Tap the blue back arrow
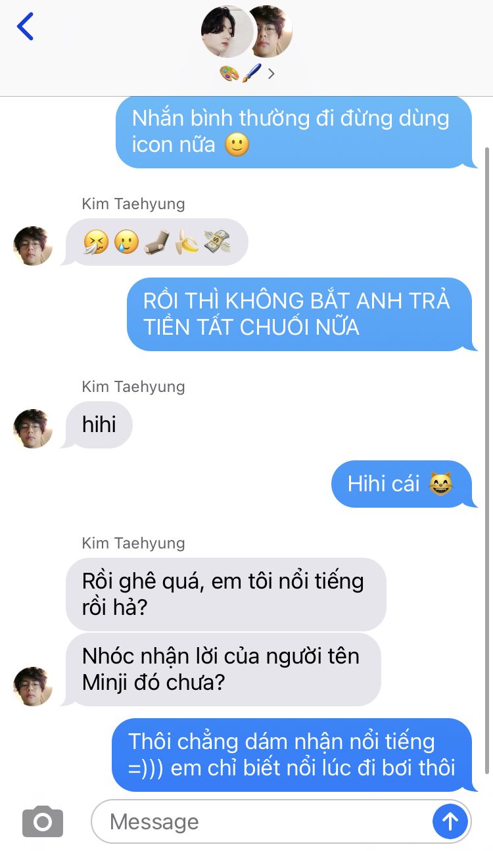This screenshot has height=851, width=493. click(25, 26)
